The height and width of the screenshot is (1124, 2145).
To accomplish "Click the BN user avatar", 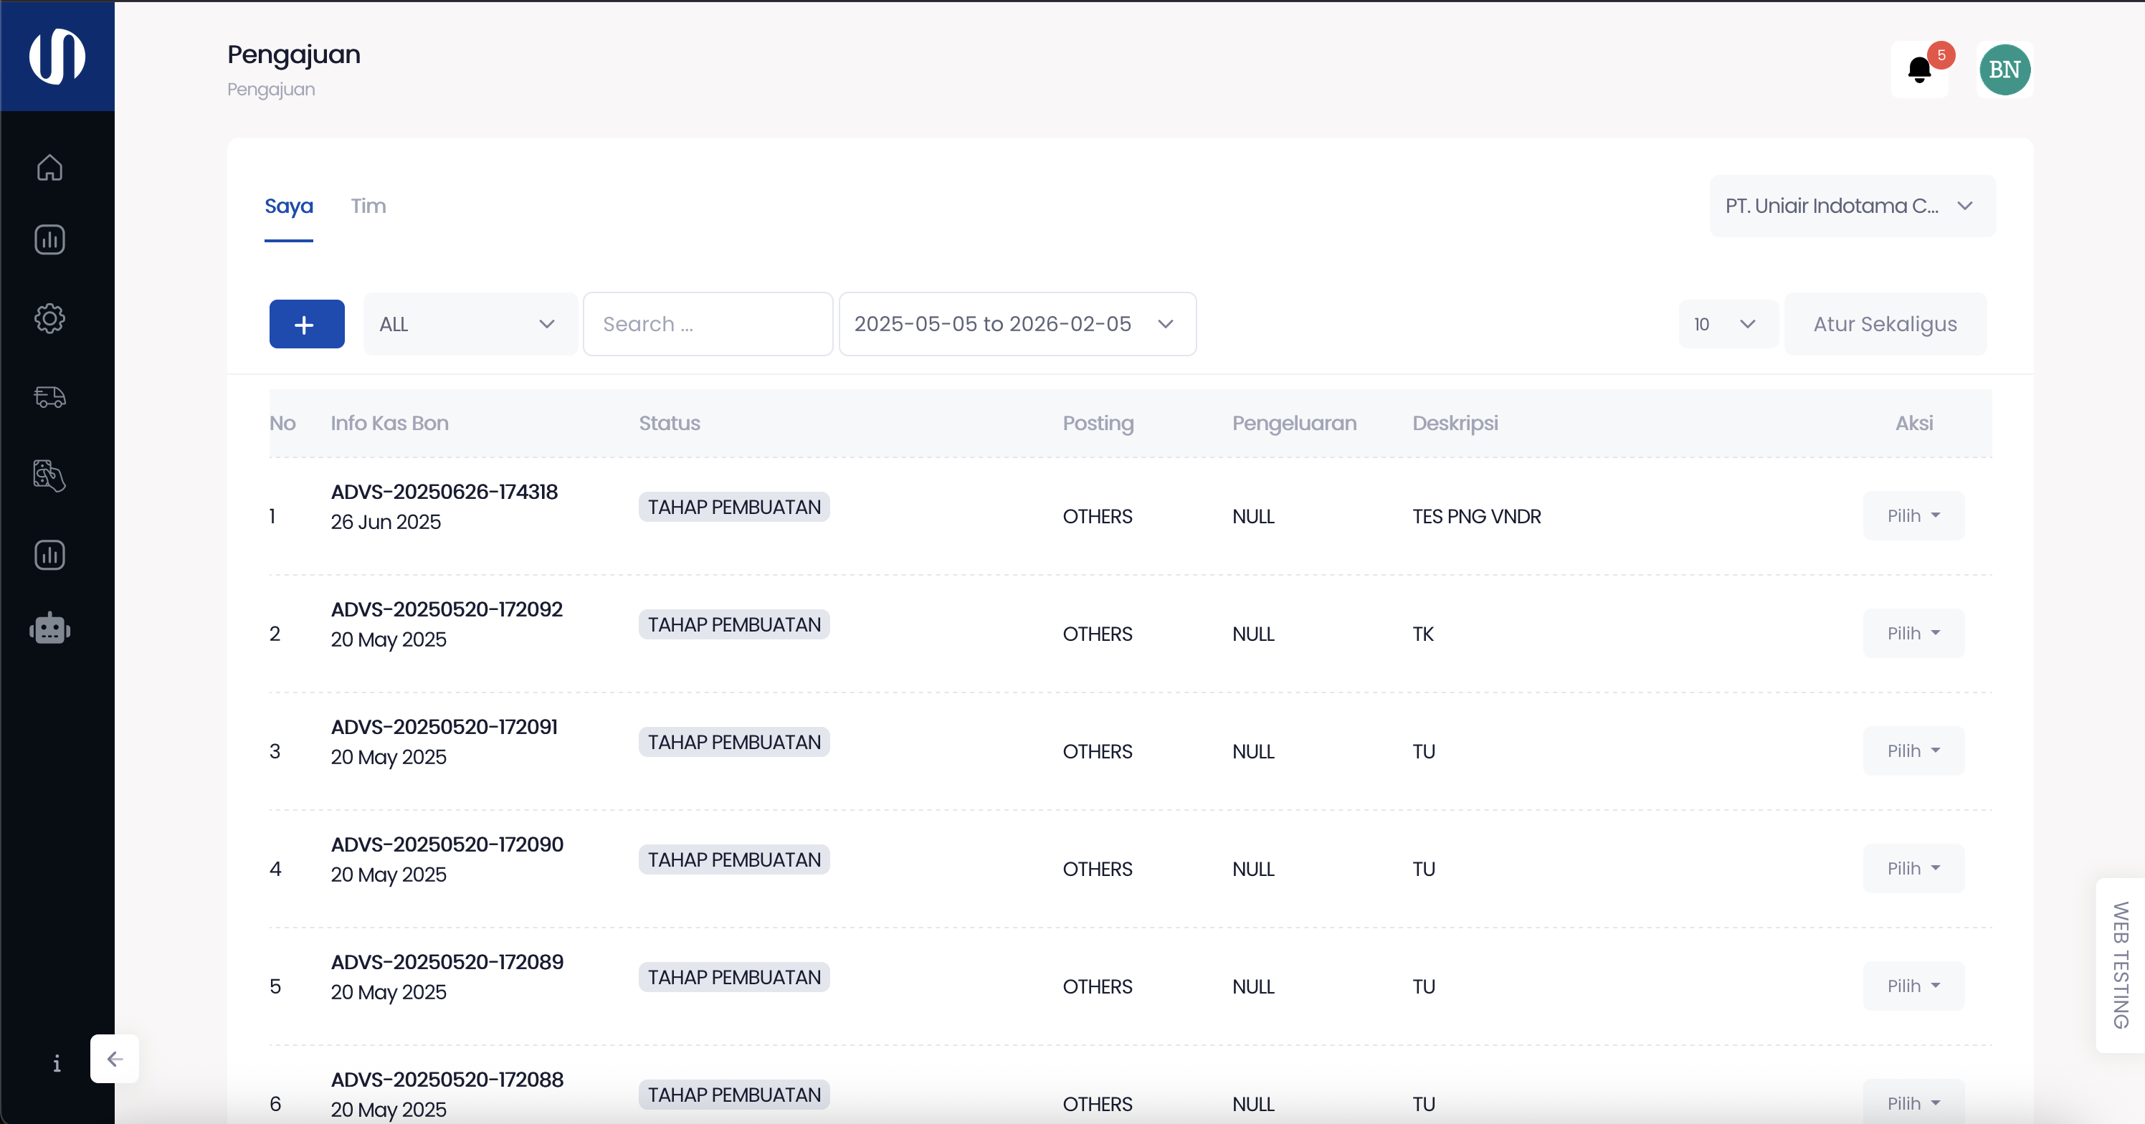I will [x=2004, y=70].
